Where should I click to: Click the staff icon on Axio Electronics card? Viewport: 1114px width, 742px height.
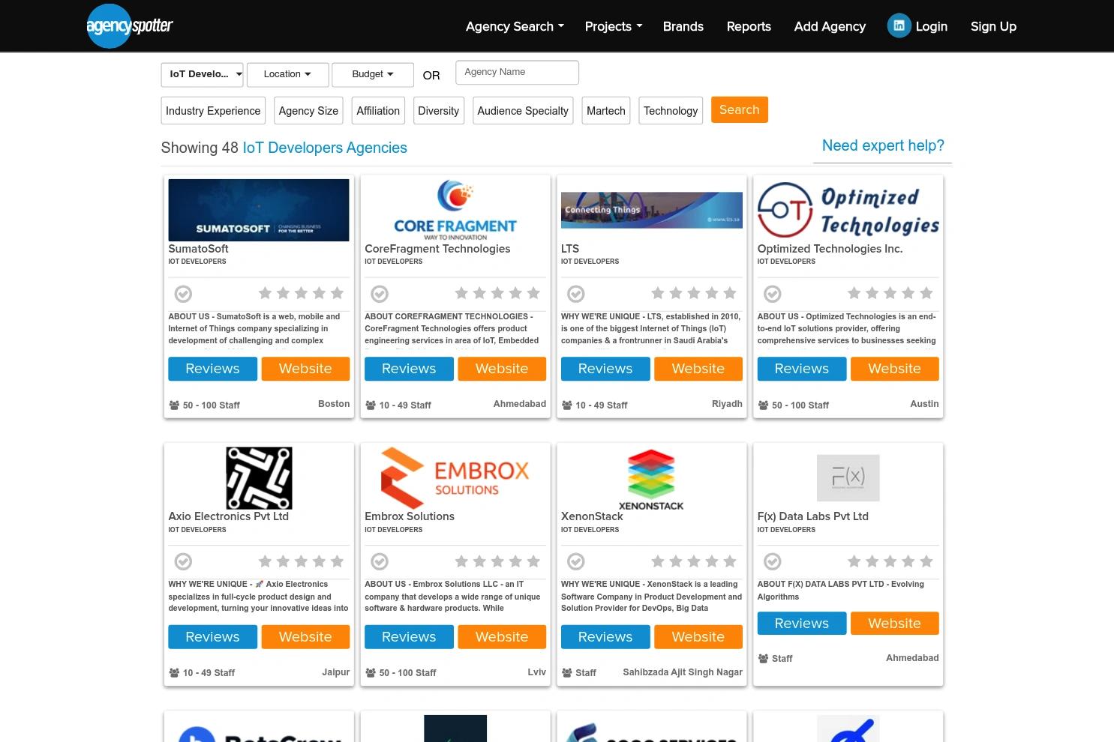[x=174, y=672]
